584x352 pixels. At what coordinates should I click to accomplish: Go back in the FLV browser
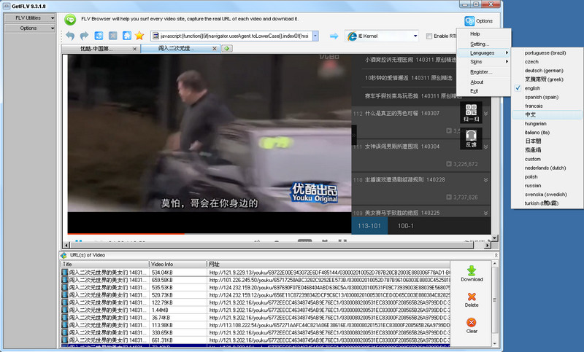[x=70, y=36]
